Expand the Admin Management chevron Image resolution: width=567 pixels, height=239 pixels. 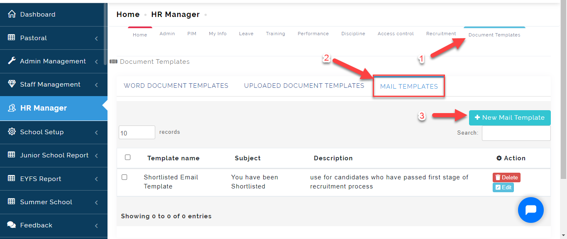coord(96,62)
